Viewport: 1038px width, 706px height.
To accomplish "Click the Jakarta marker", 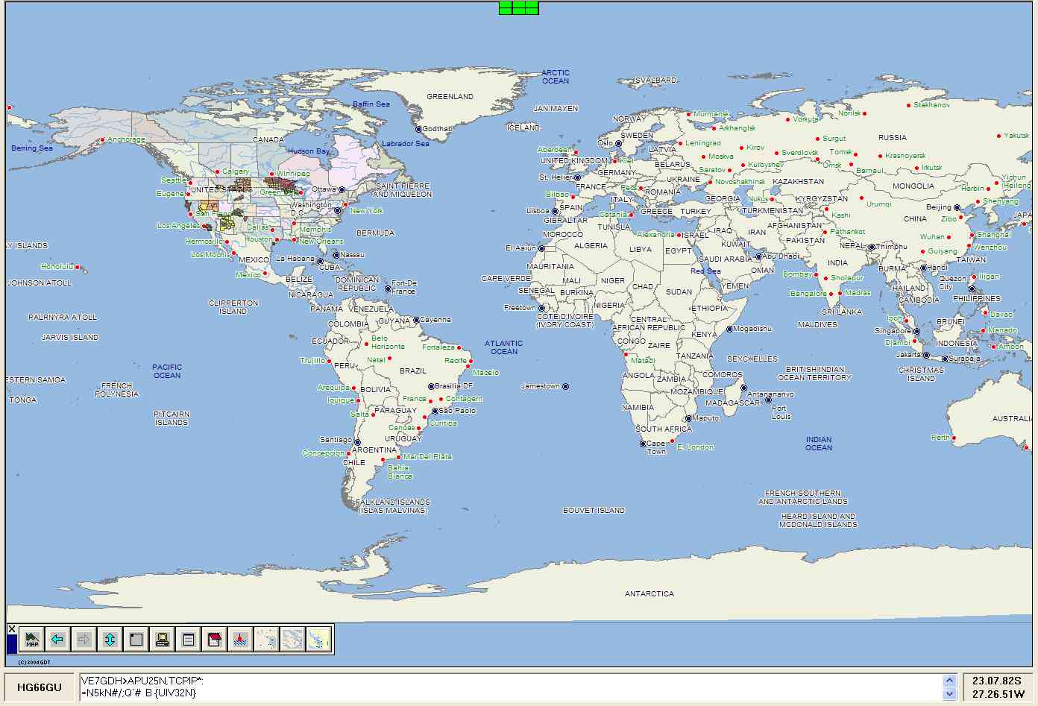I will [926, 356].
